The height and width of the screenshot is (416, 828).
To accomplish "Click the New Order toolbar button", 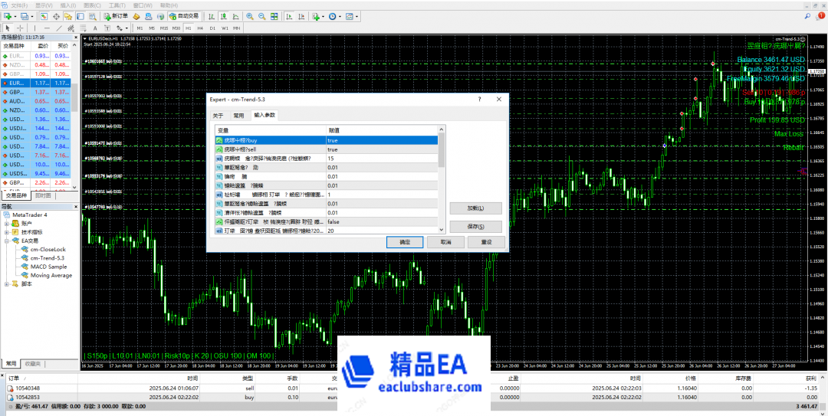I will pyautogui.click(x=116, y=15).
